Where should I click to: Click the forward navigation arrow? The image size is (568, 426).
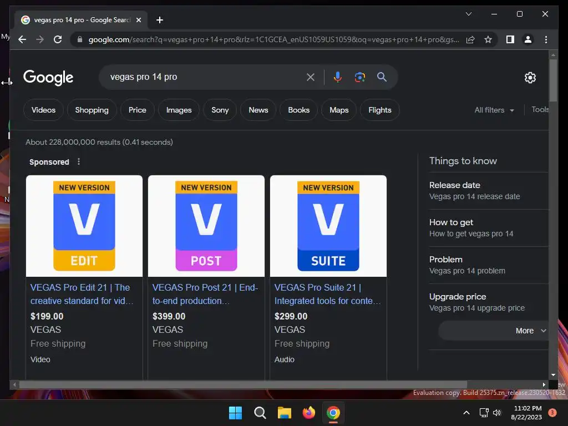pyautogui.click(x=40, y=39)
